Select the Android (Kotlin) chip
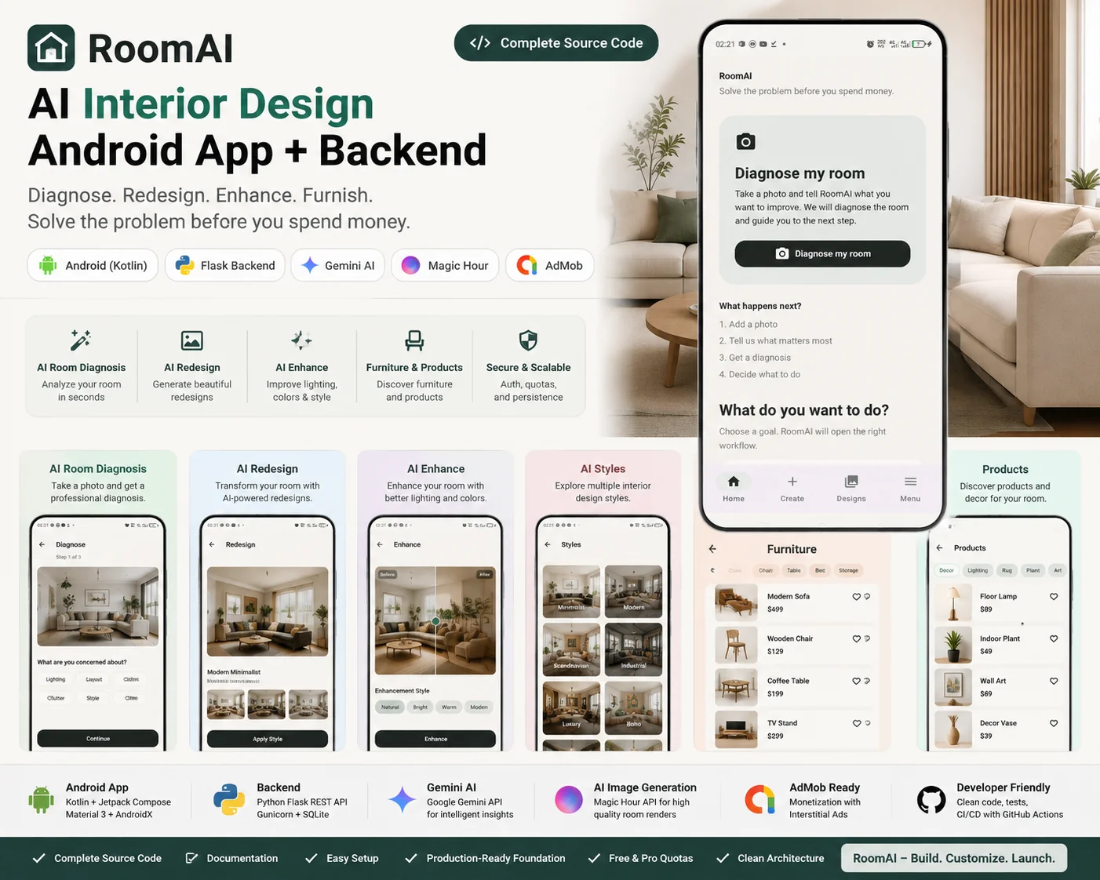Viewport: 1100px width, 880px height. (x=93, y=265)
